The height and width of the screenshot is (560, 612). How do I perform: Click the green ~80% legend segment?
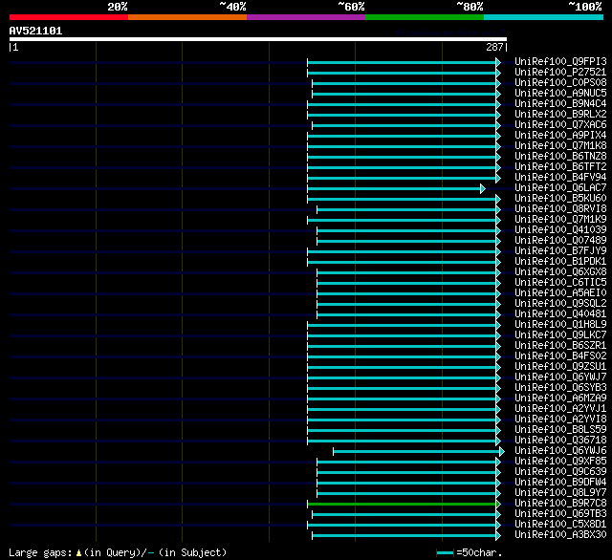point(425,17)
